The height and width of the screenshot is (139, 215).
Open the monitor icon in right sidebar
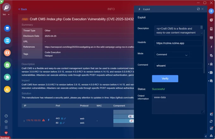(x=211, y=38)
